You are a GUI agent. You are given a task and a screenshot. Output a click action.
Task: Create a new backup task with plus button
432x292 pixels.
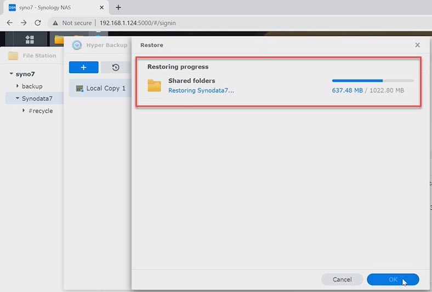(83, 67)
